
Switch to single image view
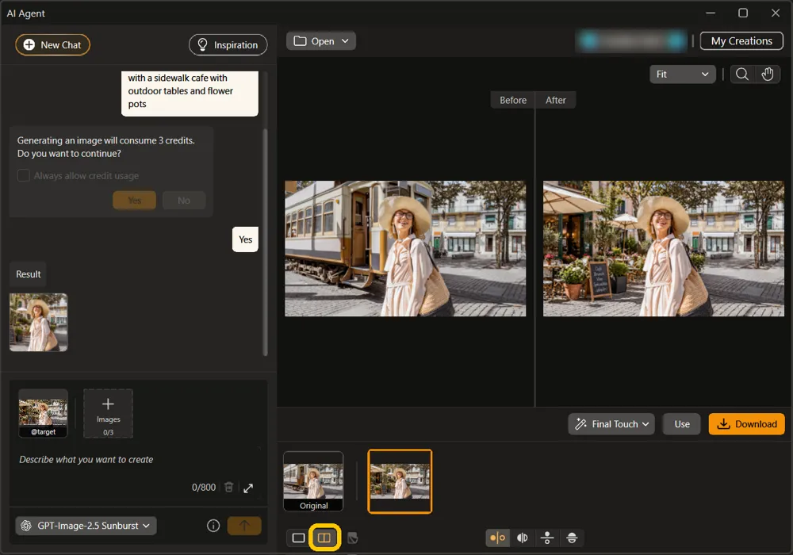point(298,538)
